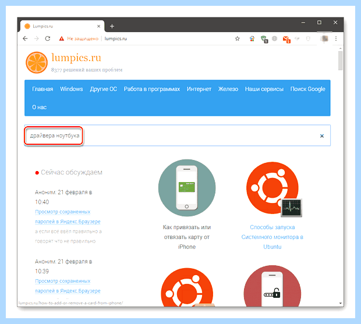Open the Windows menu item
The image size is (361, 324).
pyautogui.click(x=72, y=89)
